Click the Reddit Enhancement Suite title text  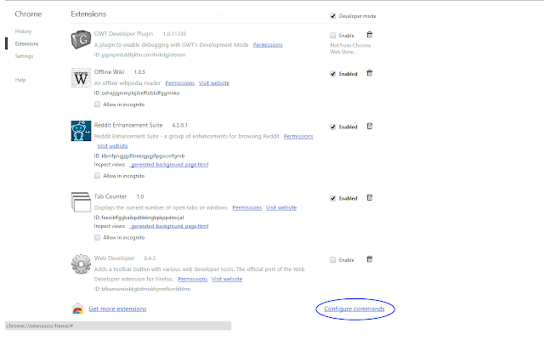[128, 125]
